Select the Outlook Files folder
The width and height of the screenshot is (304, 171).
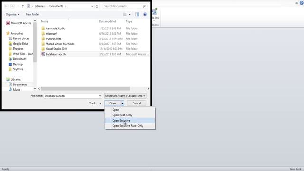pyautogui.click(x=54, y=39)
